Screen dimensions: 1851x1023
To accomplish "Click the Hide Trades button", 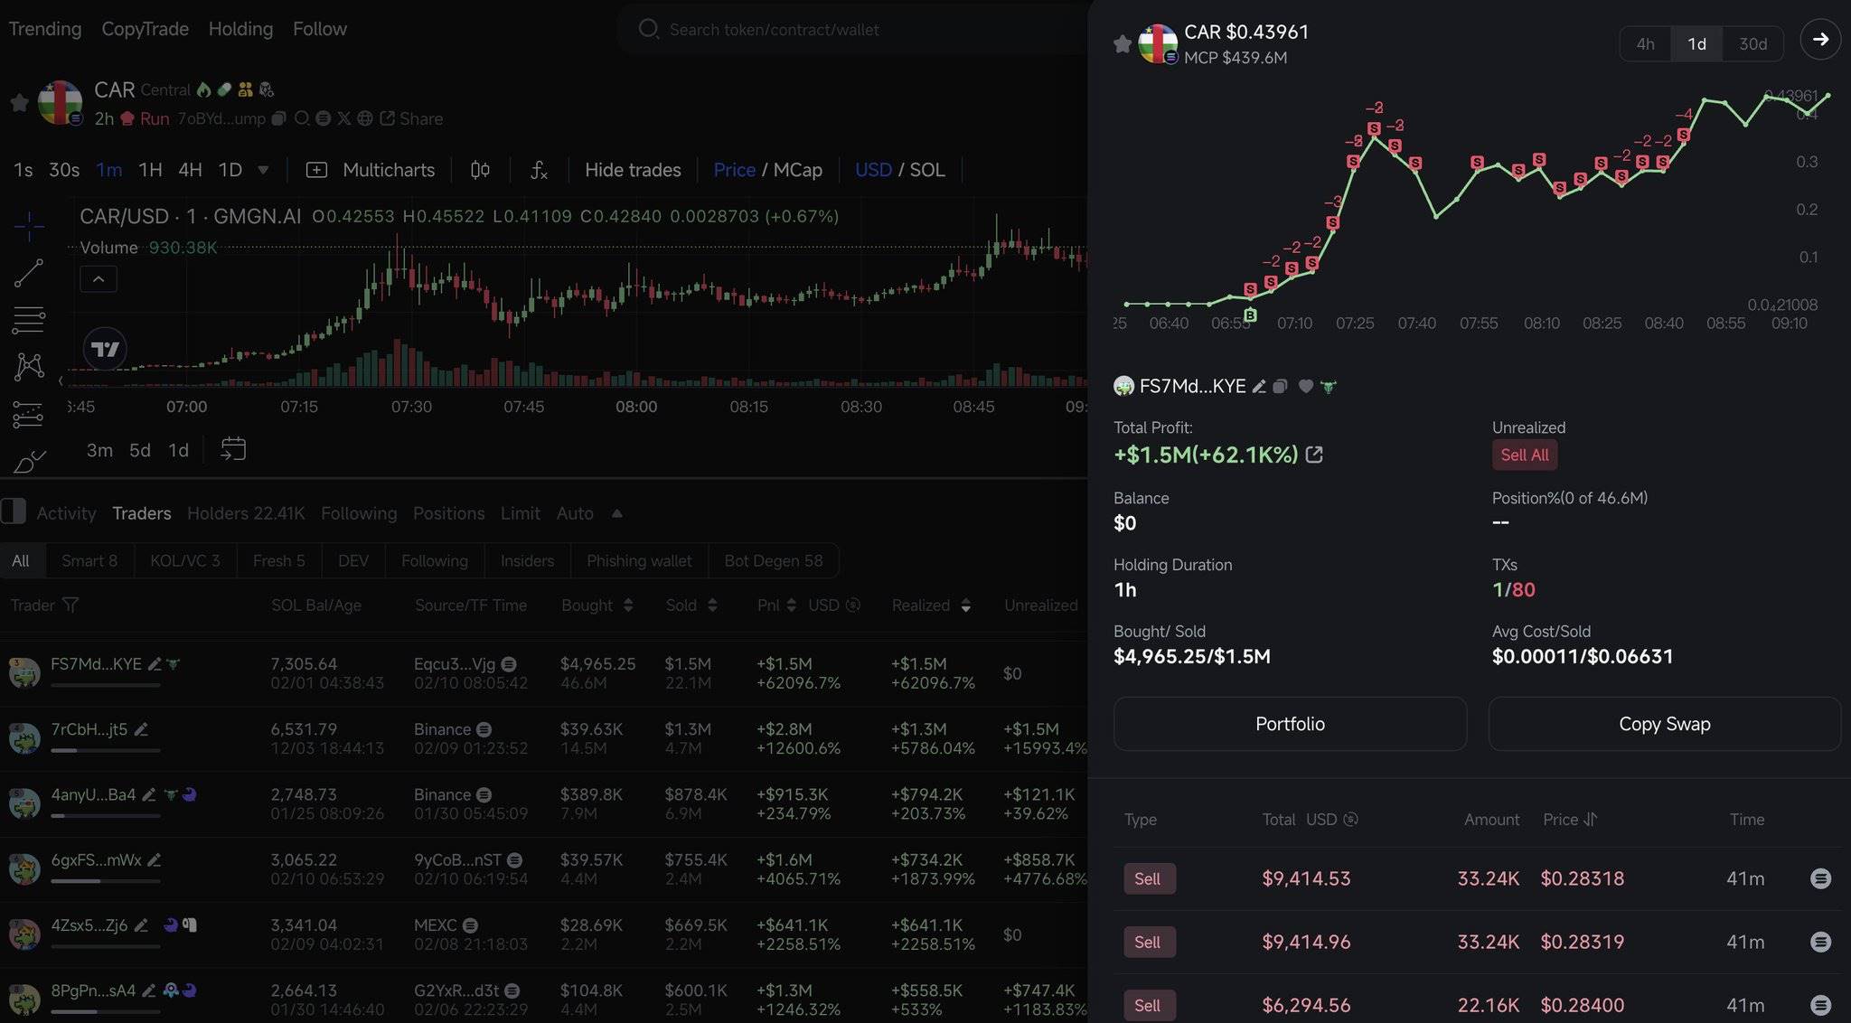I will click(631, 169).
